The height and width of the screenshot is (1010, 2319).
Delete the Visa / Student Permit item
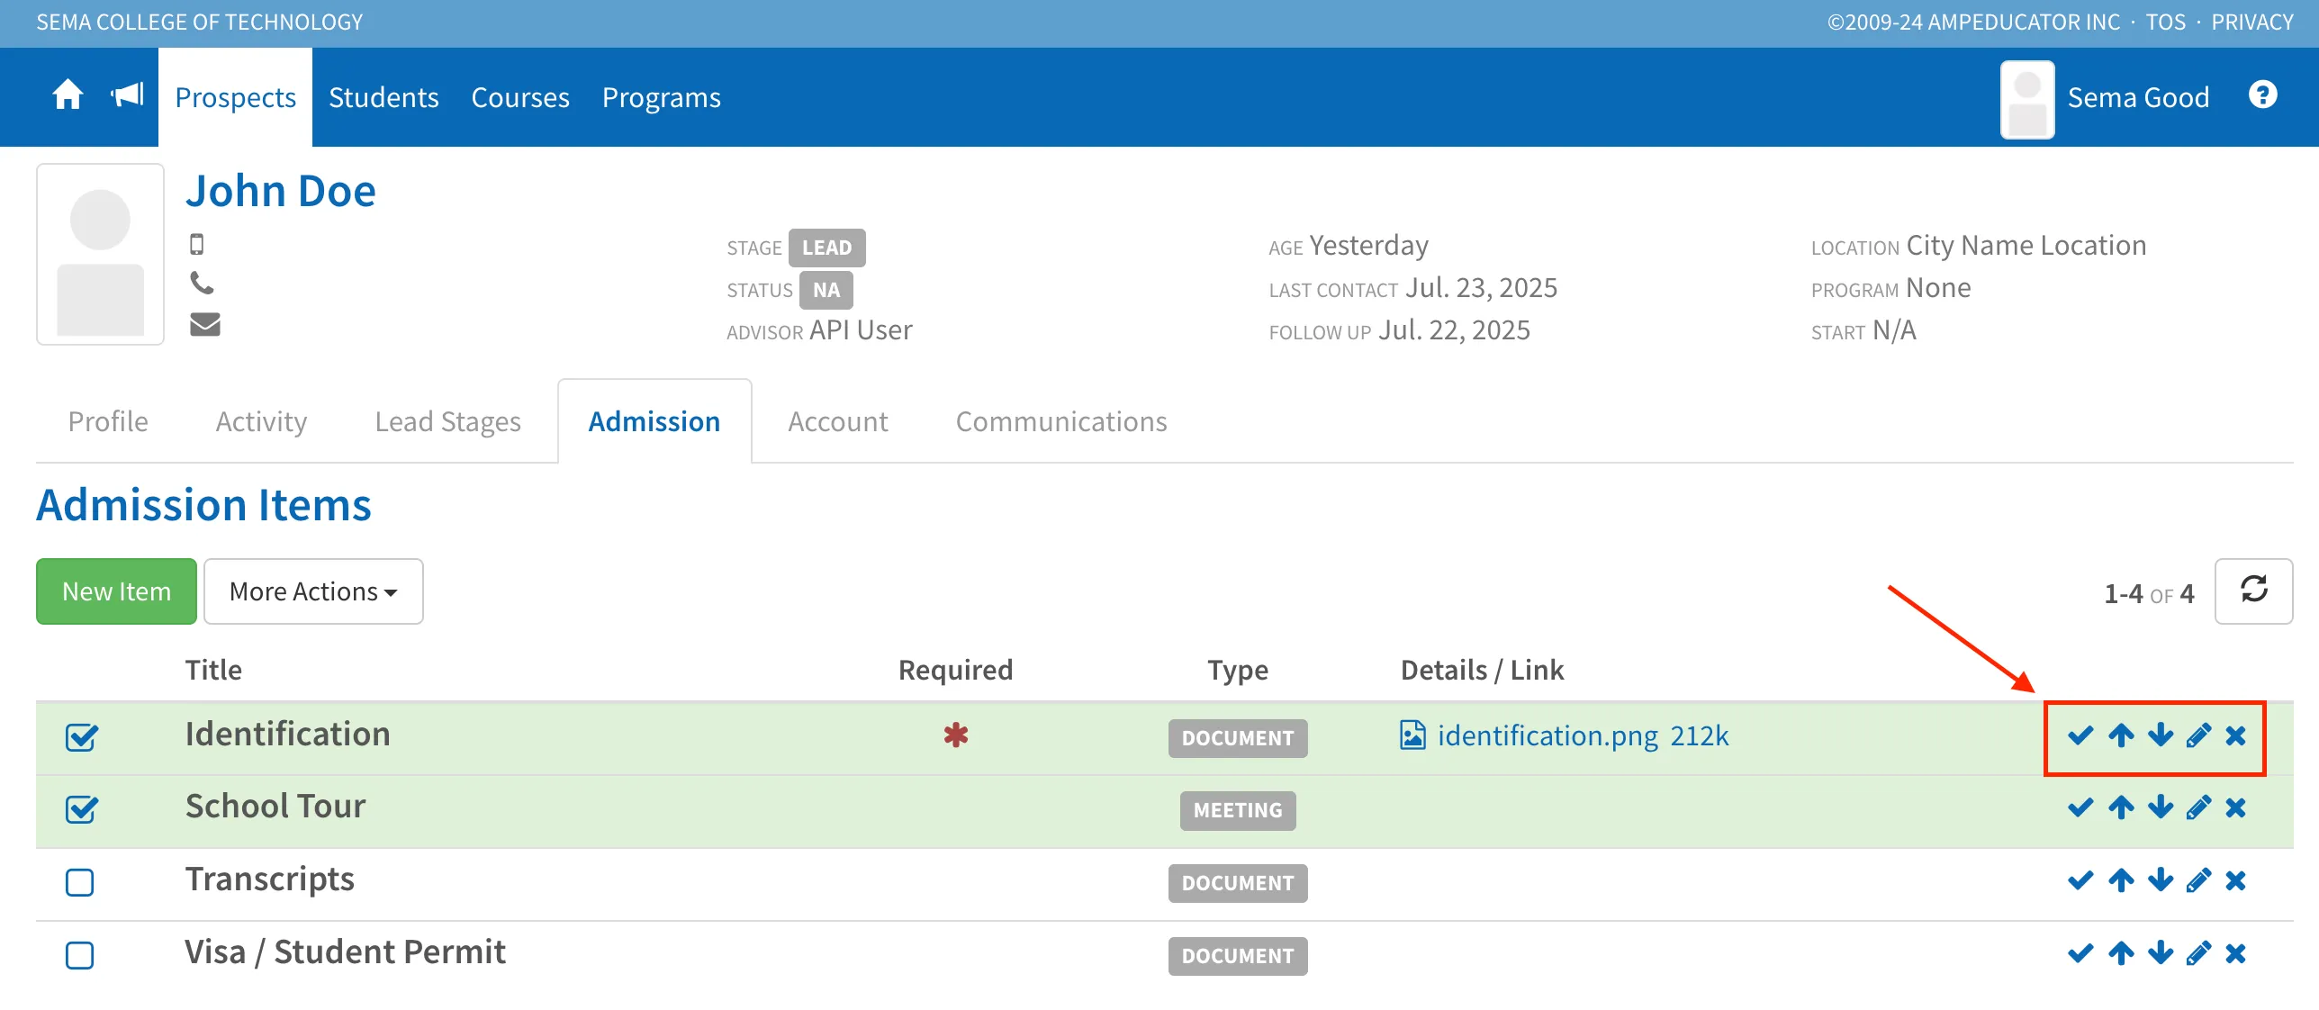(x=2235, y=953)
